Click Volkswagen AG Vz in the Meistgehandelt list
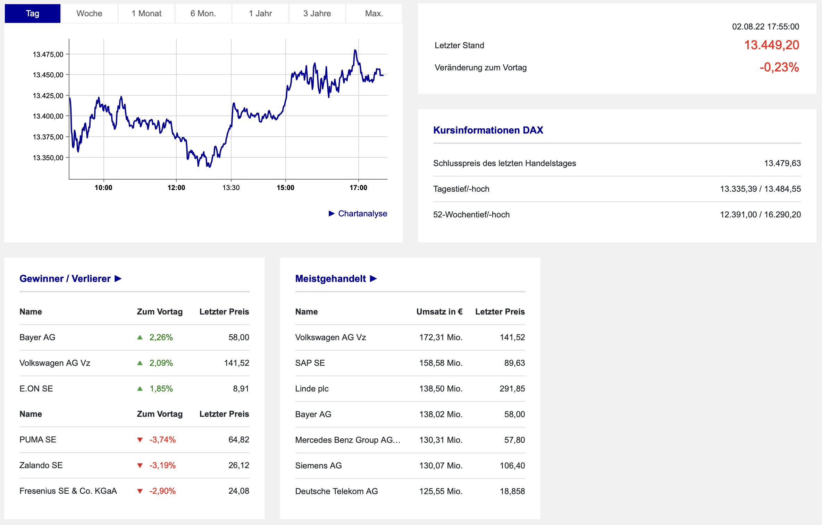Viewport: 822px width, 525px height. (330, 337)
